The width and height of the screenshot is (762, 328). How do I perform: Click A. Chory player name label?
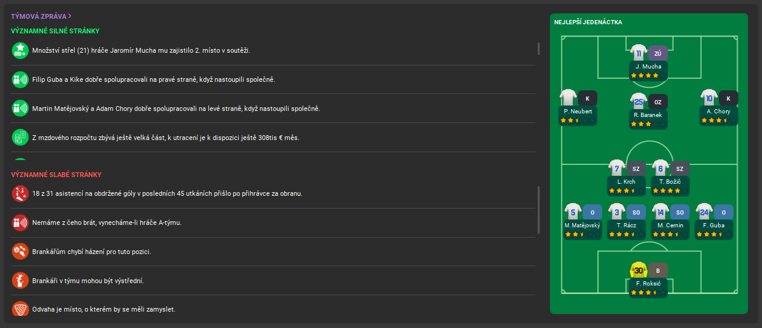click(718, 112)
